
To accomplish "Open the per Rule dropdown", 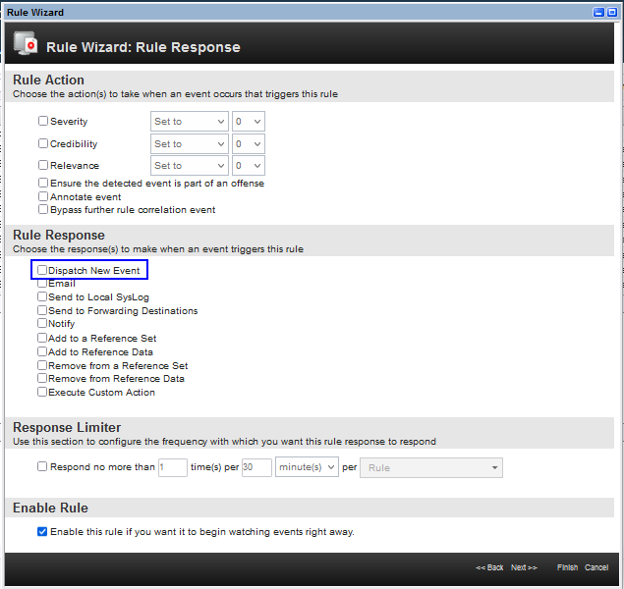I will [431, 468].
